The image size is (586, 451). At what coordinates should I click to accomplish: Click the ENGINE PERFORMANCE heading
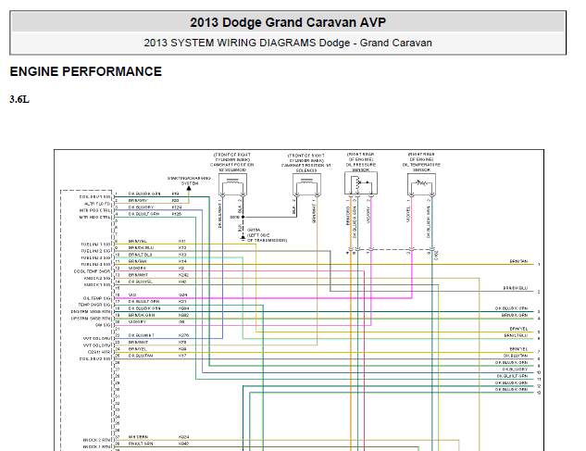(85, 71)
